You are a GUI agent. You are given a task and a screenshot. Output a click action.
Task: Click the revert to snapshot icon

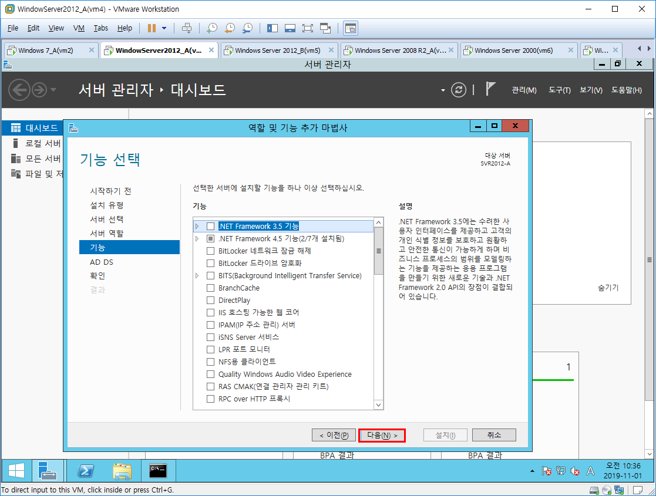click(x=230, y=28)
